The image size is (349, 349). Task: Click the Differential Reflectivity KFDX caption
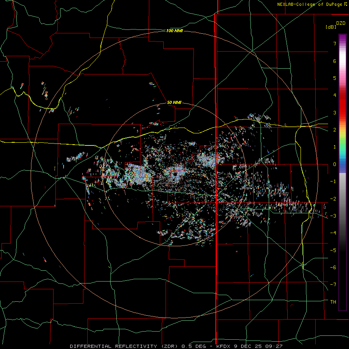176,346
